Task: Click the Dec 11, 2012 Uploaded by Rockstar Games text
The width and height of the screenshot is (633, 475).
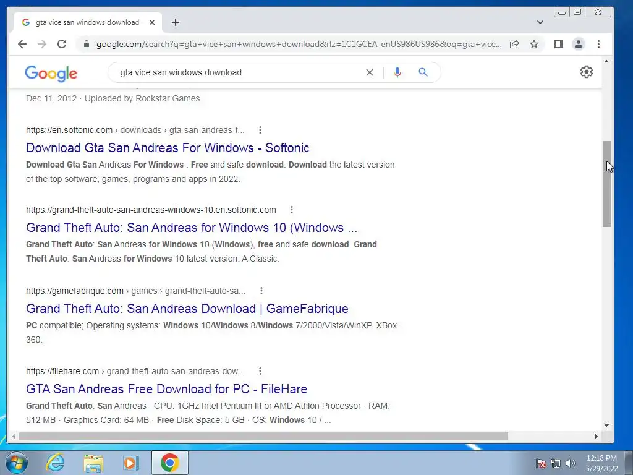Action: point(113,98)
